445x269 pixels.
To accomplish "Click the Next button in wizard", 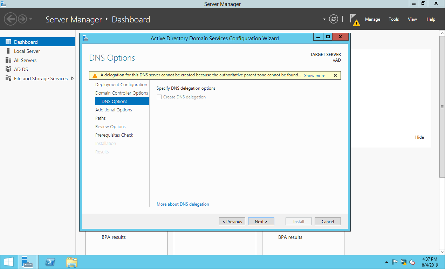I will click(261, 221).
